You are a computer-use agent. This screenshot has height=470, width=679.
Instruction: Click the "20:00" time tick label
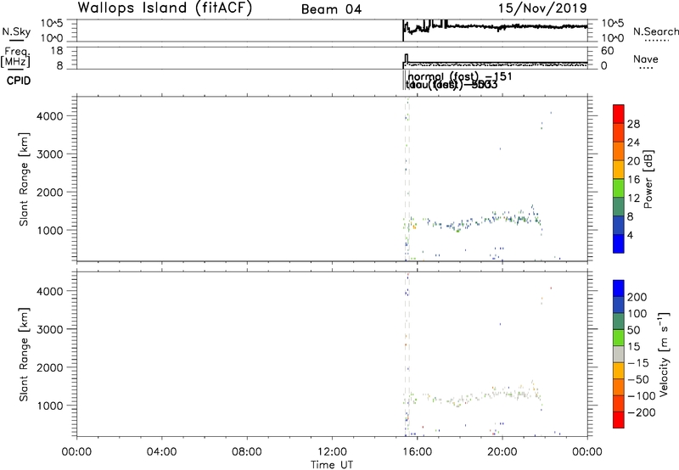click(502, 452)
